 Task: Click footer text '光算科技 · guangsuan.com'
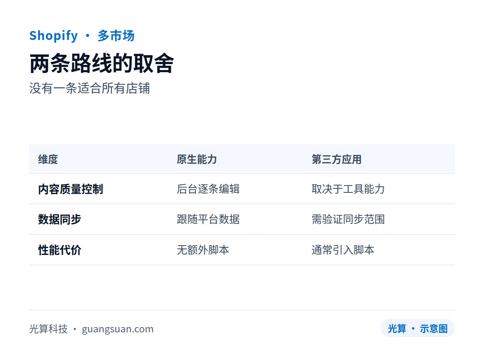coord(91,329)
